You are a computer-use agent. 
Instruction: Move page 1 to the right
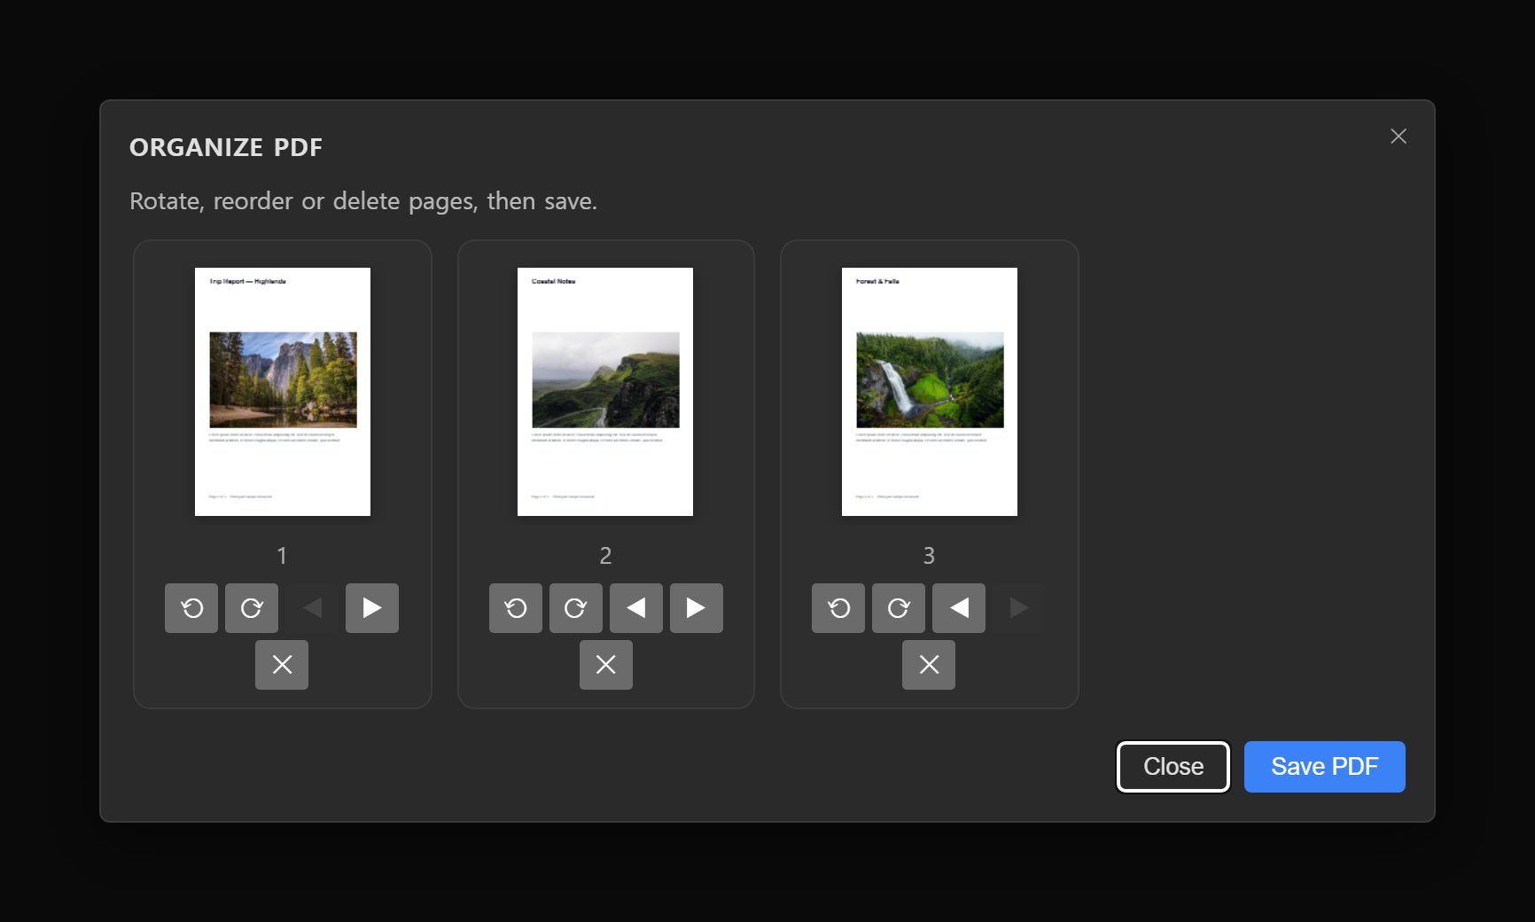[x=372, y=608]
